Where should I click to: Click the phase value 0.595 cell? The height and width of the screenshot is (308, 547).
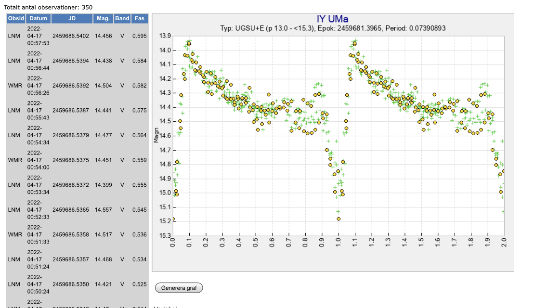tap(139, 36)
